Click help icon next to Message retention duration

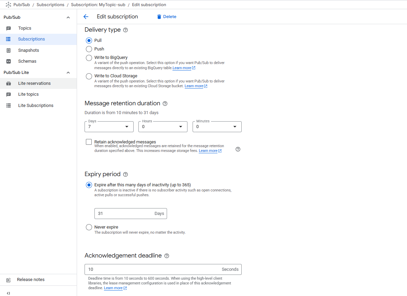pyautogui.click(x=165, y=104)
